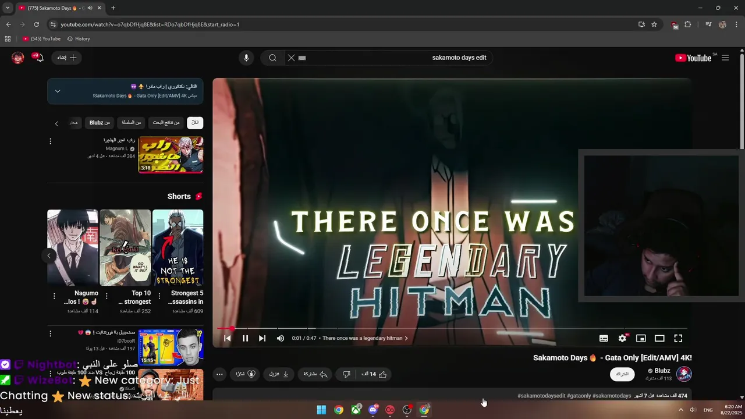Open the YouTube hamburger guide menu
Image resolution: width=745 pixels, height=419 pixels.
725,58
